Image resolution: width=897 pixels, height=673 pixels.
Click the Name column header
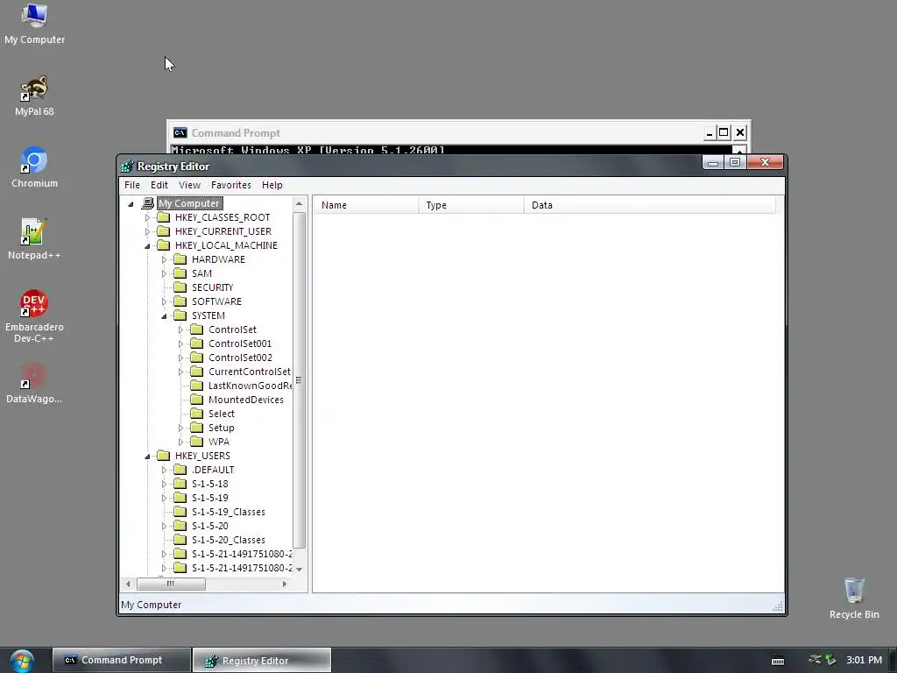coord(365,205)
